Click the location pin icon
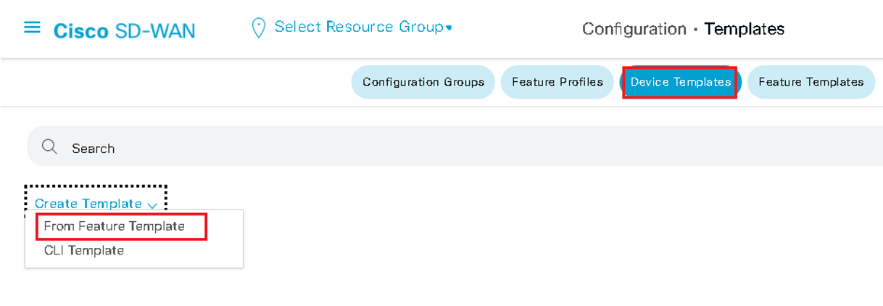Screen dimensions: 883x306 (x=258, y=28)
